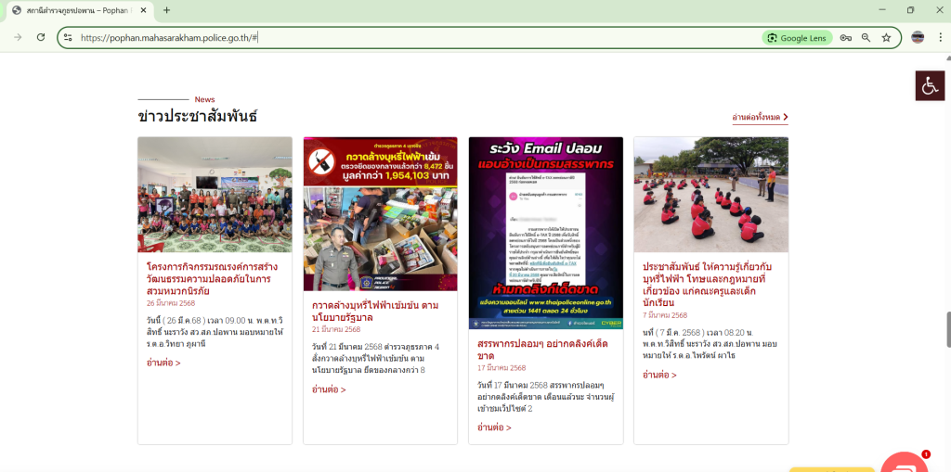Image resolution: width=951 pixels, height=472 pixels.
Task: View site information icon in address bar
Action: [x=68, y=38]
